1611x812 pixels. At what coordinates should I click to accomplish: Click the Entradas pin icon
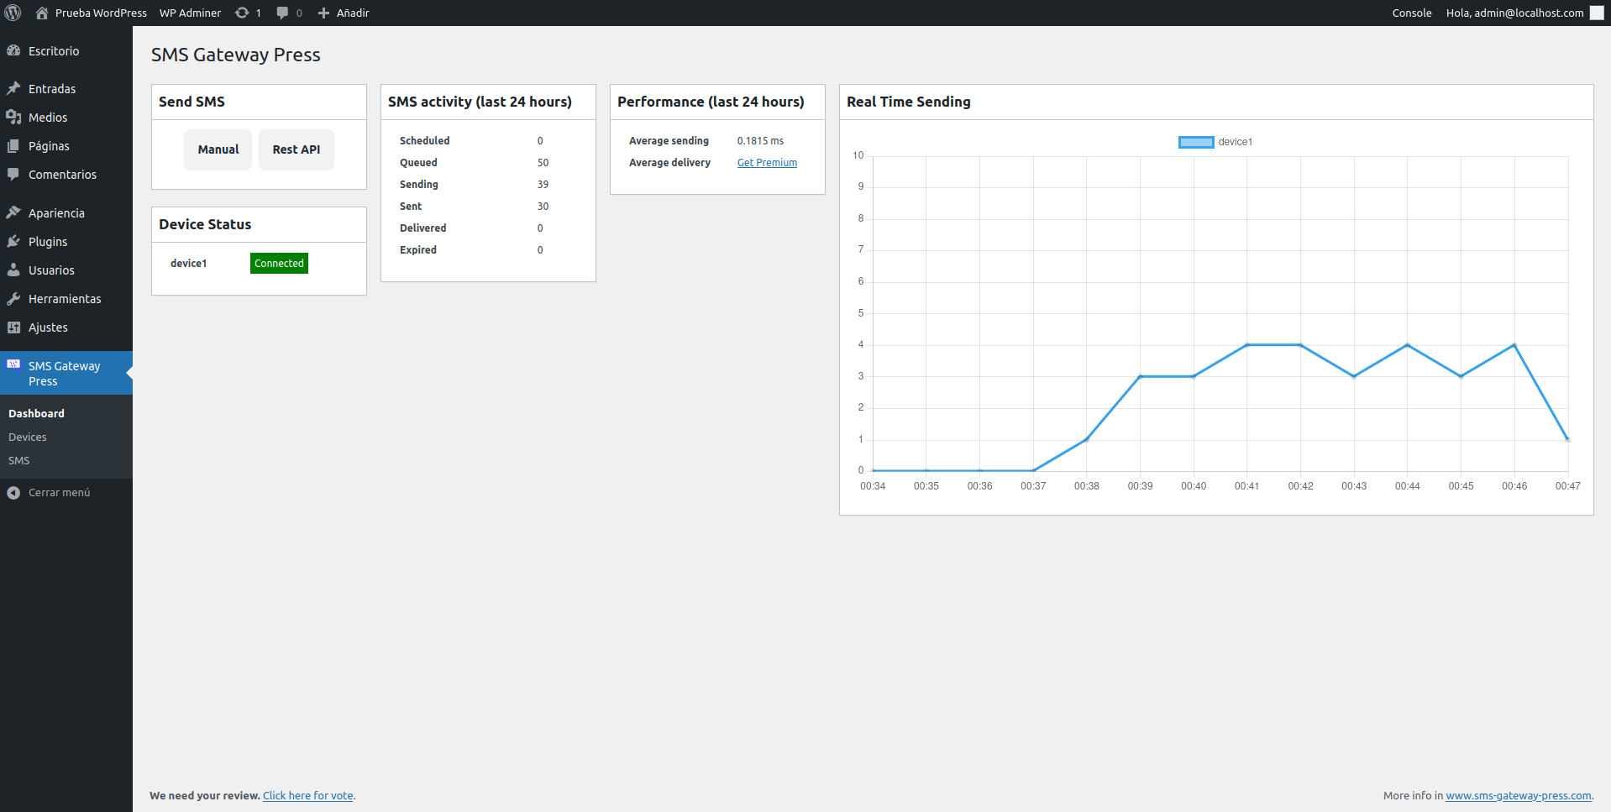13,88
